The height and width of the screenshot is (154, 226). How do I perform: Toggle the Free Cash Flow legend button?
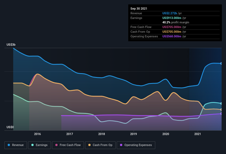(68, 145)
